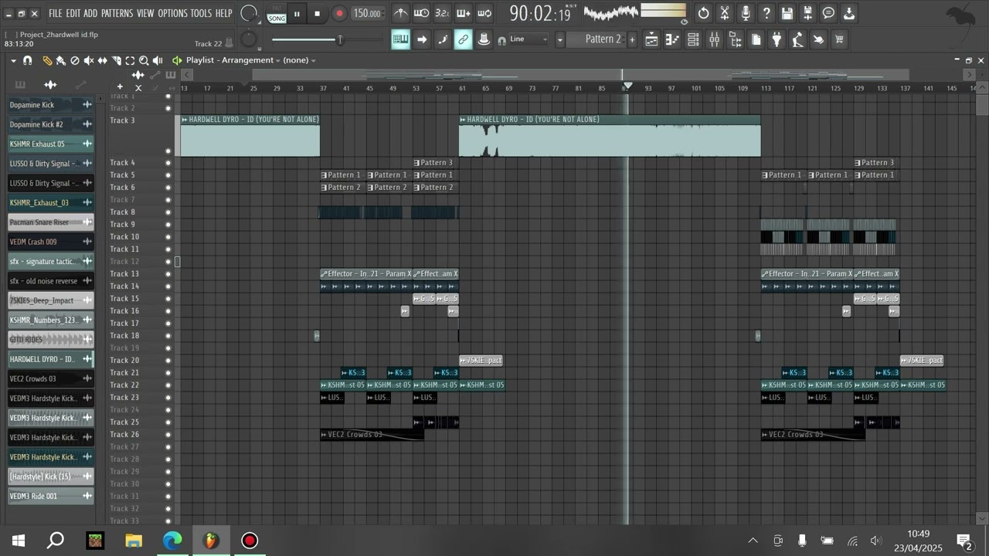Image resolution: width=989 pixels, height=556 pixels.
Task: Toggle typing keyboard to piano icon
Action: click(400, 39)
